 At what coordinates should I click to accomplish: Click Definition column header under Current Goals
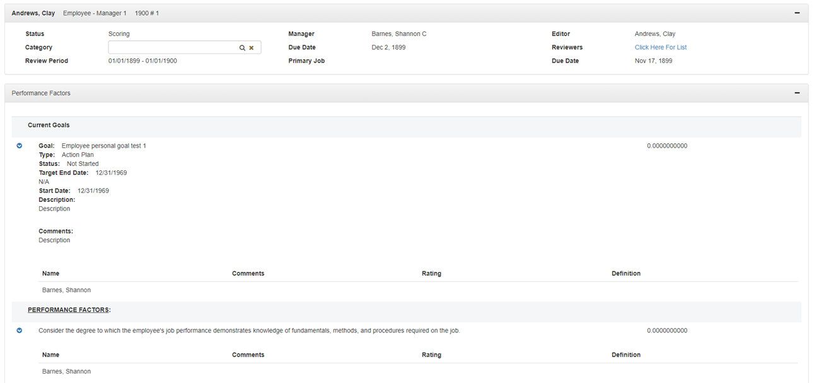pos(625,273)
